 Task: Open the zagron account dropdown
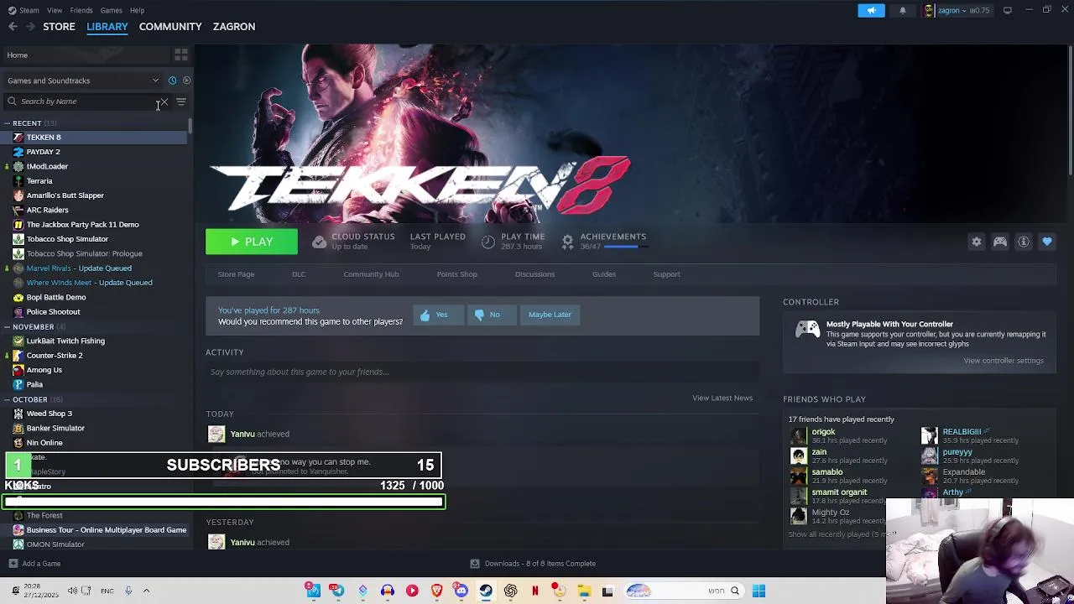click(957, 10)
